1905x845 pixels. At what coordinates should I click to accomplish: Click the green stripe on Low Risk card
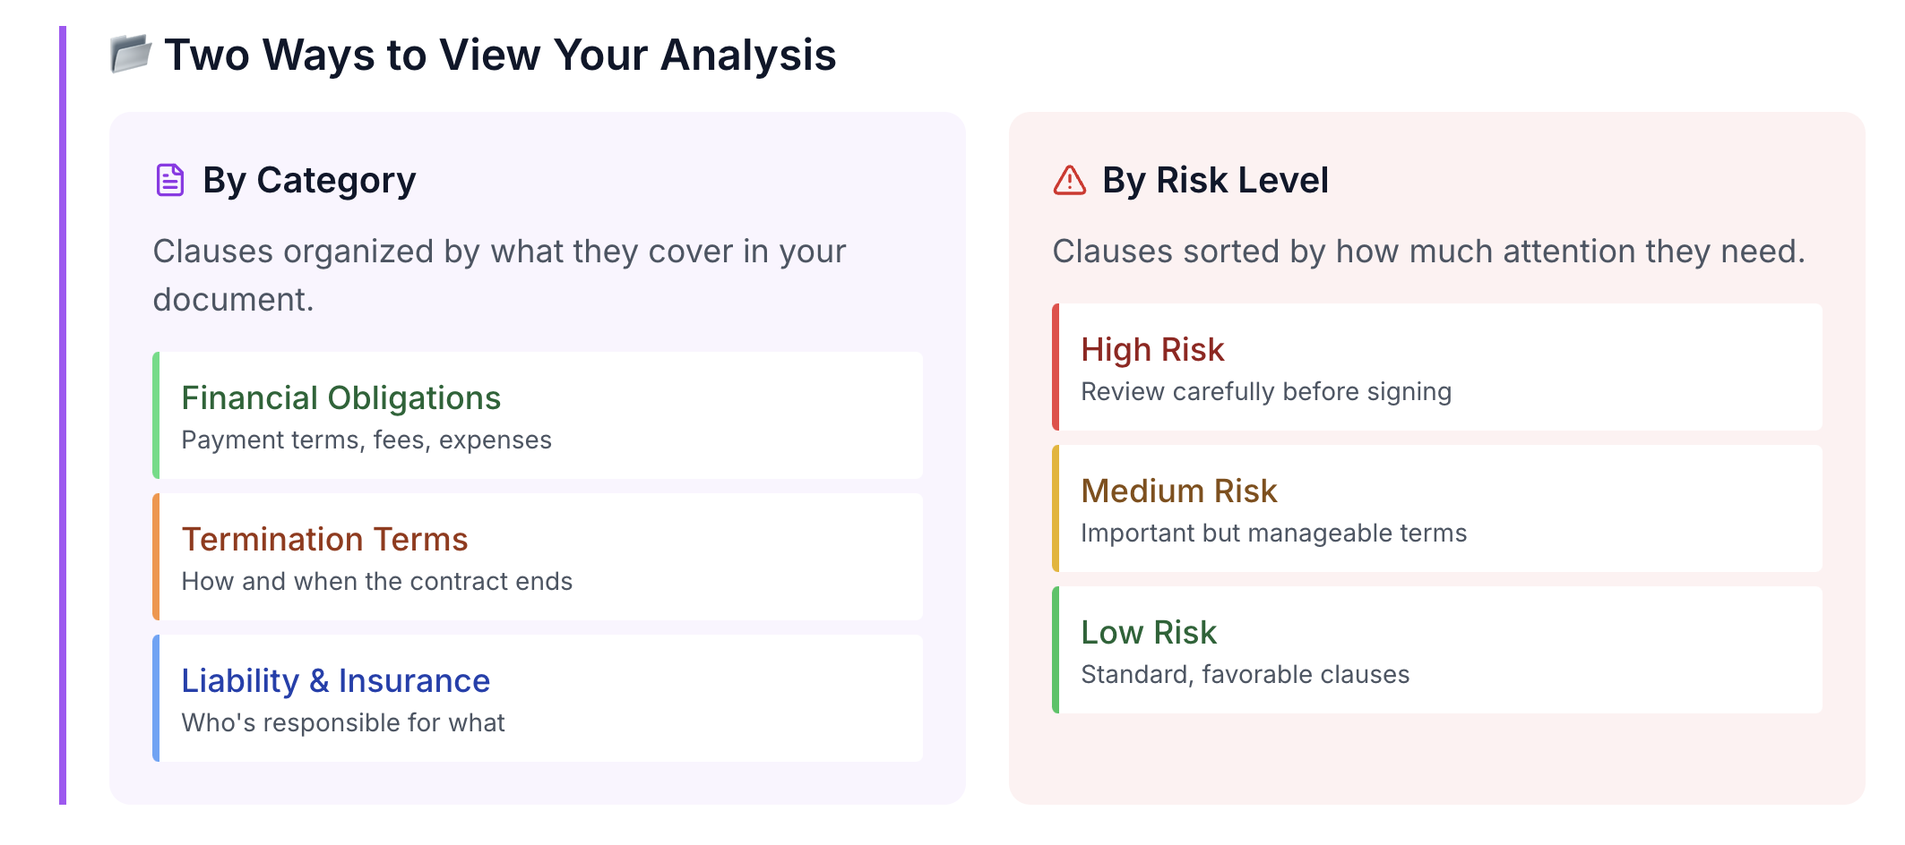(x=1056, y=650)
